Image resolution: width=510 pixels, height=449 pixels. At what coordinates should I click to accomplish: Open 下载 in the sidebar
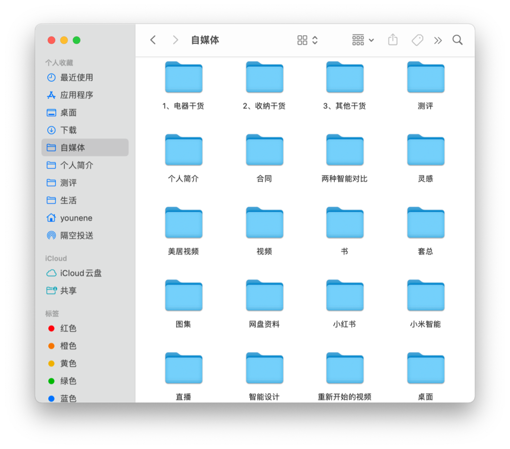[85, 130]
